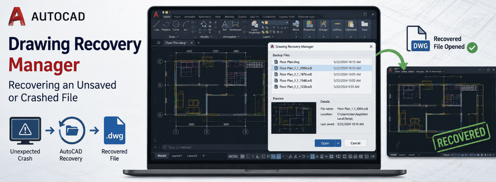Viewport: 496px width, 182px height.
Task: Expand the Draw panel dropdown
Action: (x=177, y=37)
